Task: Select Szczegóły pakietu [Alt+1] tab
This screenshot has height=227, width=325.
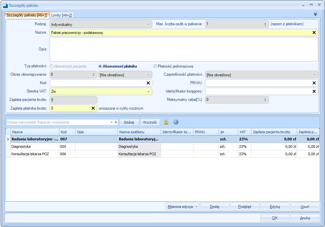Action: point(27,15)
